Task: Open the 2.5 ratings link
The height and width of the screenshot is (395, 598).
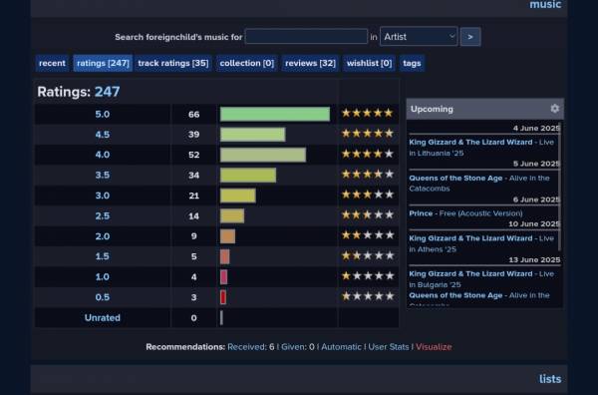Action: click(x=103, y=216)
